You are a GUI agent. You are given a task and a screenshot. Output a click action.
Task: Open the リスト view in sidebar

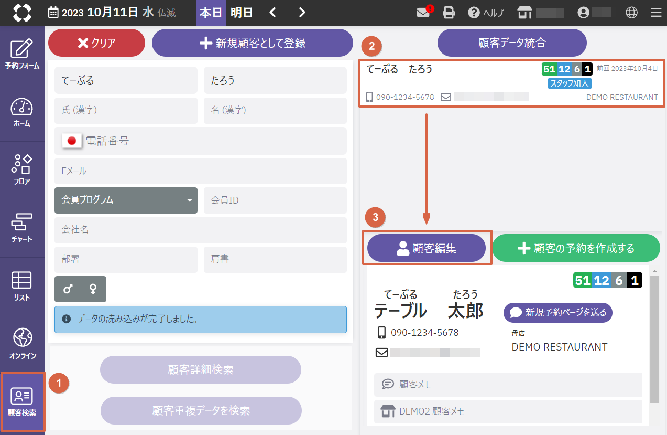point(22,286)
